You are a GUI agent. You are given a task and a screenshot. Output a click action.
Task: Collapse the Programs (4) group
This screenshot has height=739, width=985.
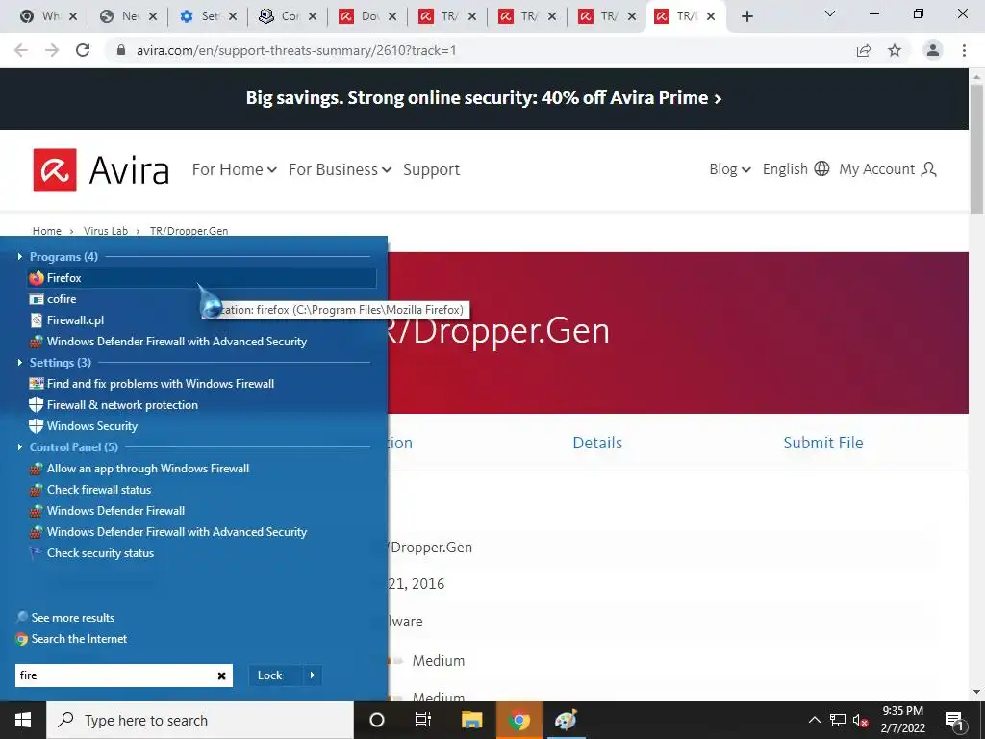click(20, 256)
